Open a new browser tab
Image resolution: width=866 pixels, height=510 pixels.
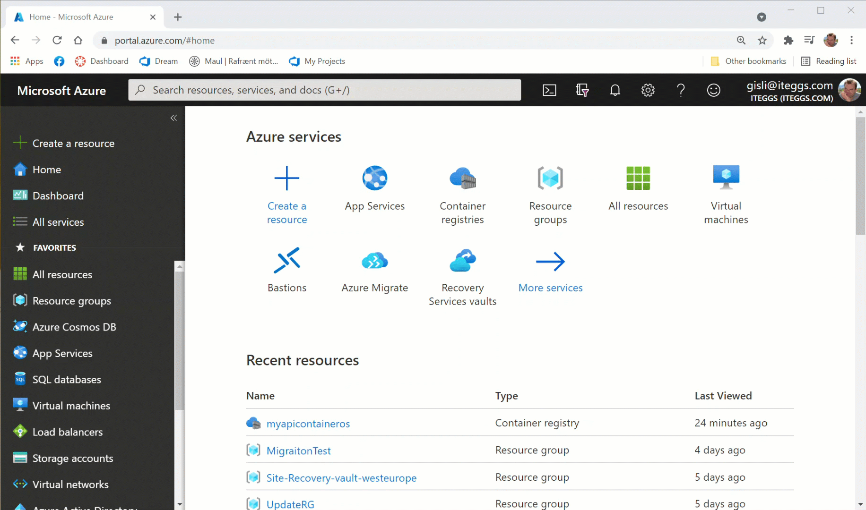tap(178, 17)
